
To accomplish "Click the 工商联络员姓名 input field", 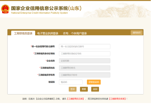I will (85, 68).
